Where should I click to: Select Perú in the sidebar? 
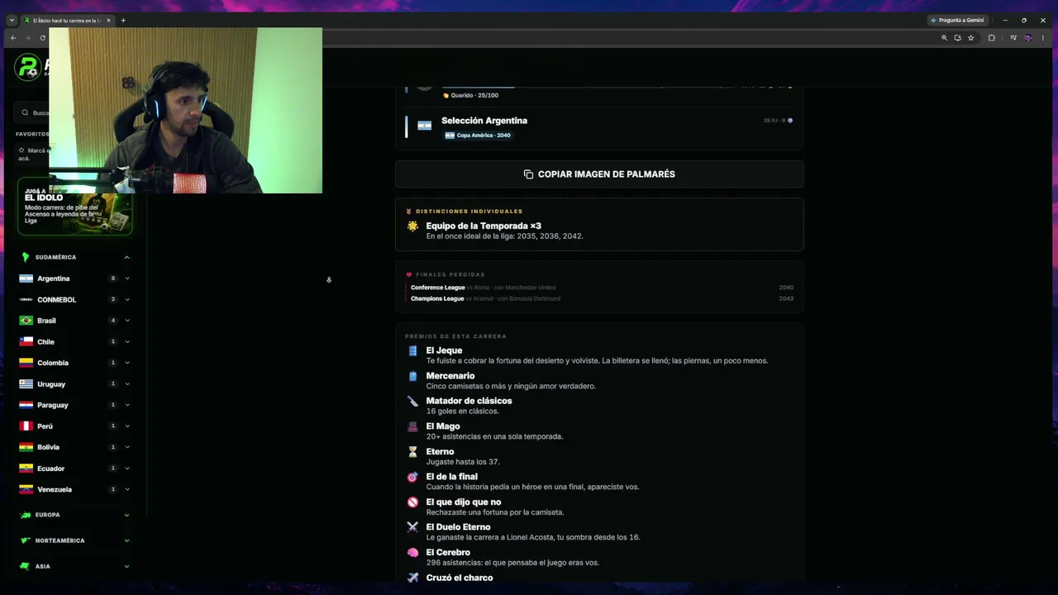(x=45, y=426)
